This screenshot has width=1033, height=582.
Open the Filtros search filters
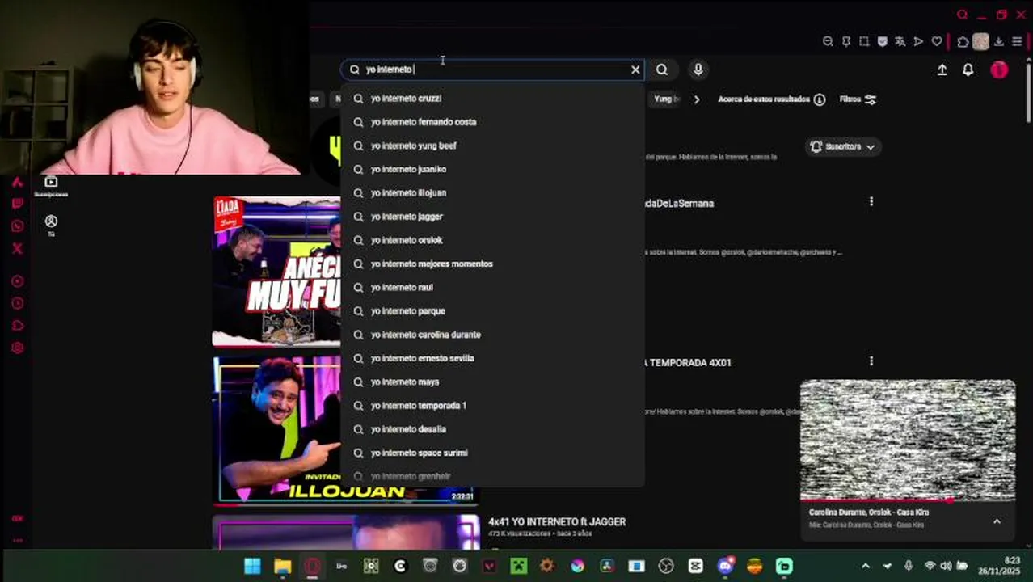[x=858, y=99]
